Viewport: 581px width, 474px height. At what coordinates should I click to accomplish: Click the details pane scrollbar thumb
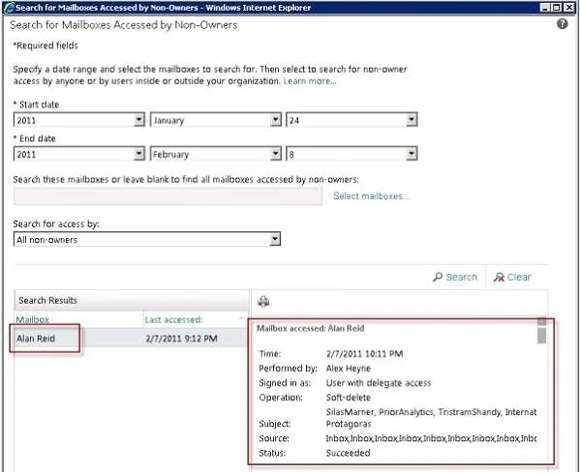541,336
